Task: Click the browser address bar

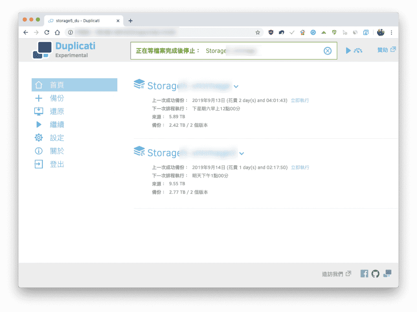Action: (x=164, y=33)
